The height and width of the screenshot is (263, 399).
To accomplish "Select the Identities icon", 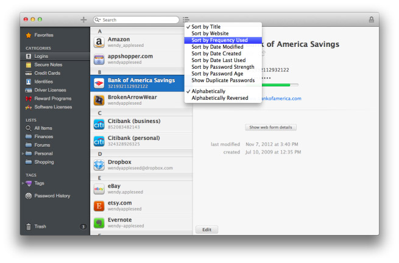I will (29, 82).
